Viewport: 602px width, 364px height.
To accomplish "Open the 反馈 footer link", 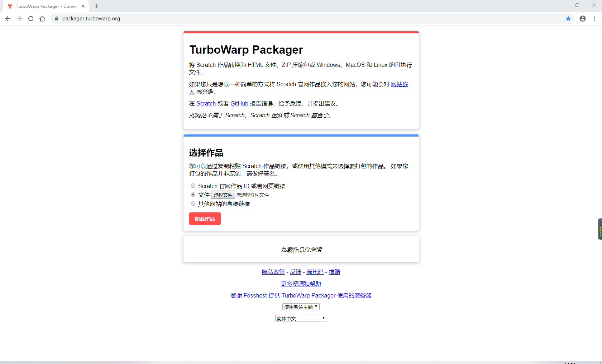I will pyautogui.click(x=296, y=272).
